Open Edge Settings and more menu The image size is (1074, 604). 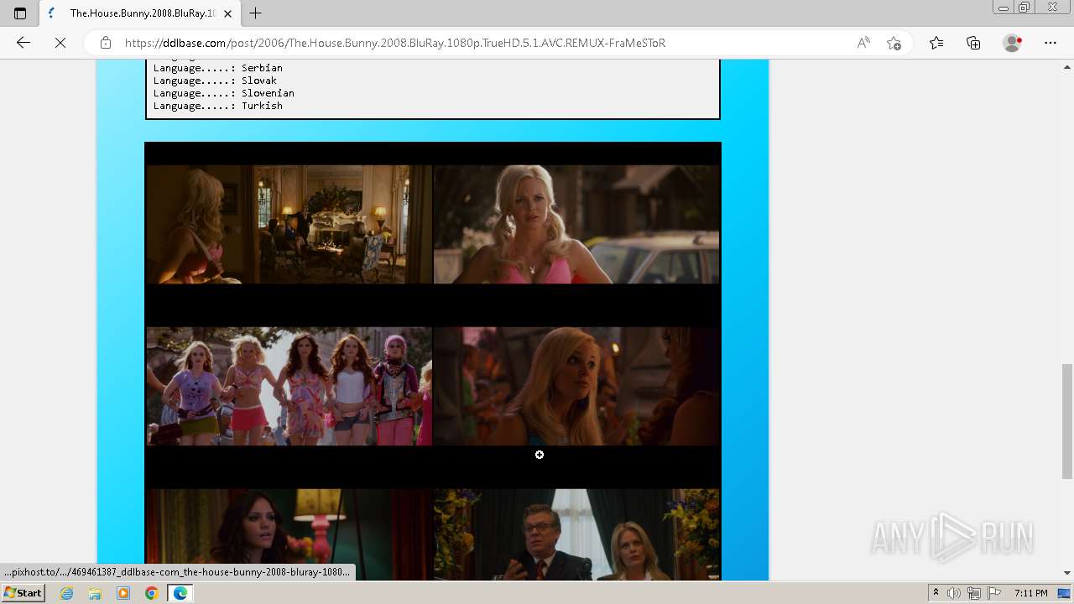1051,43
